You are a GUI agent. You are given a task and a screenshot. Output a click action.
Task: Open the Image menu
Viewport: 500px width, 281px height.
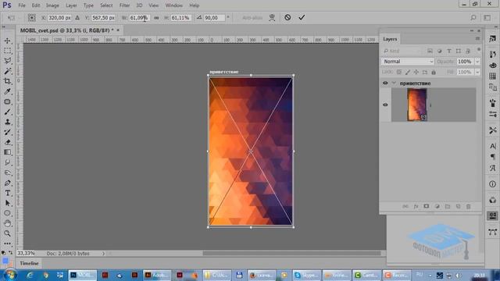(x=52, y=5)
